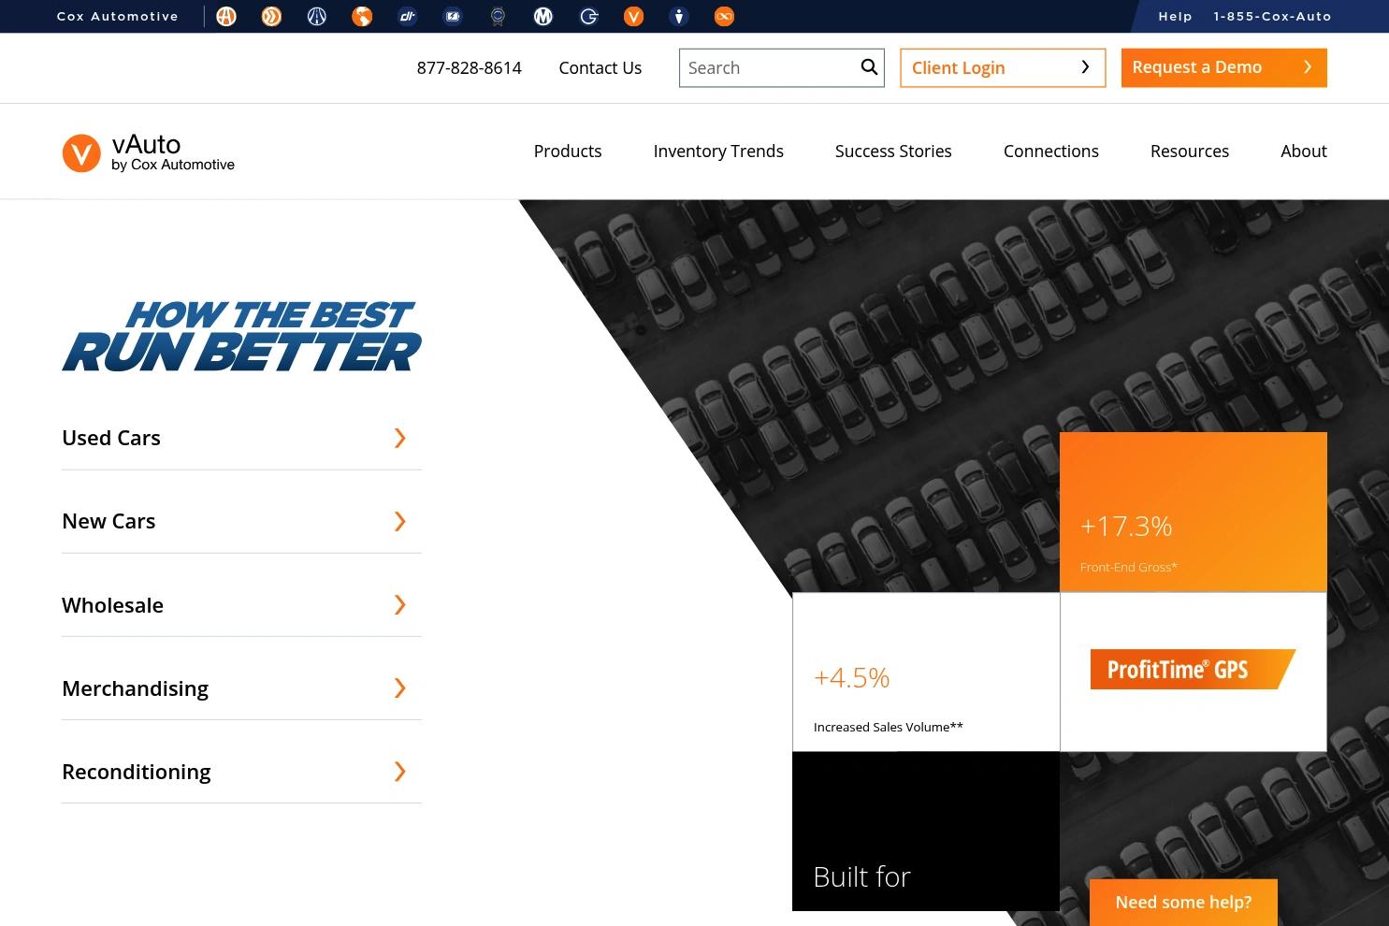Select the New Cars category link
Viewport: 1389px width, 926px height.
coord(109,521)
